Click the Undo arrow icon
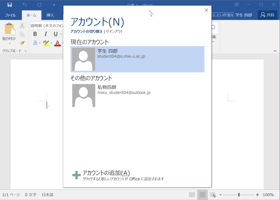Viewport: 280px width, 200px height. point(25,5)
